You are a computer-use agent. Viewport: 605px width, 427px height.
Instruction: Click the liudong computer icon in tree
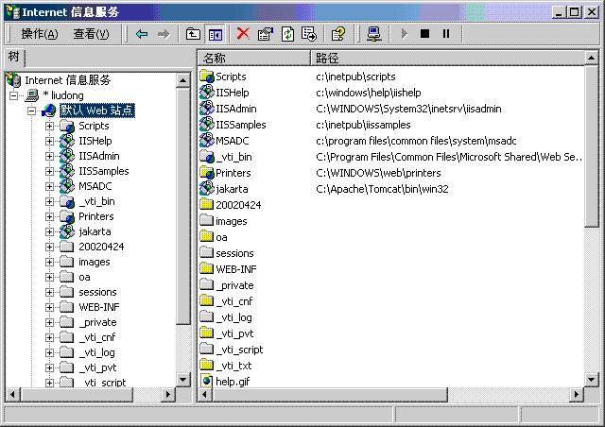tap(32, 95)
